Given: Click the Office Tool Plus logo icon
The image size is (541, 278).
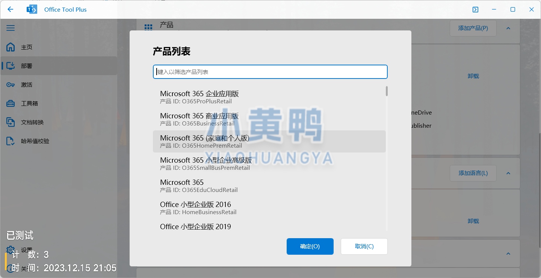Looking at the screenshot, I should pos(32,9).
